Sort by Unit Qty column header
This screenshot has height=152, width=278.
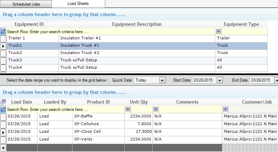(139, 102)
